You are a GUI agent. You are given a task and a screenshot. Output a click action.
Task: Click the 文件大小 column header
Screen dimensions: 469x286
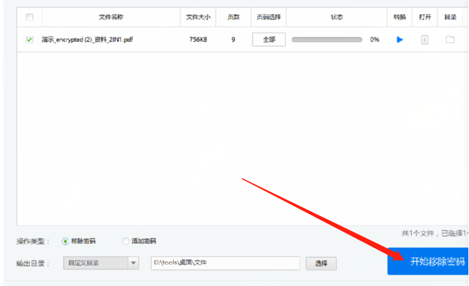tap(199, 17)
